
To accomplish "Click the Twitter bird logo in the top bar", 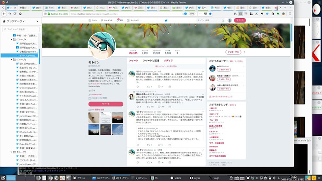I will [x=166, y=21].
